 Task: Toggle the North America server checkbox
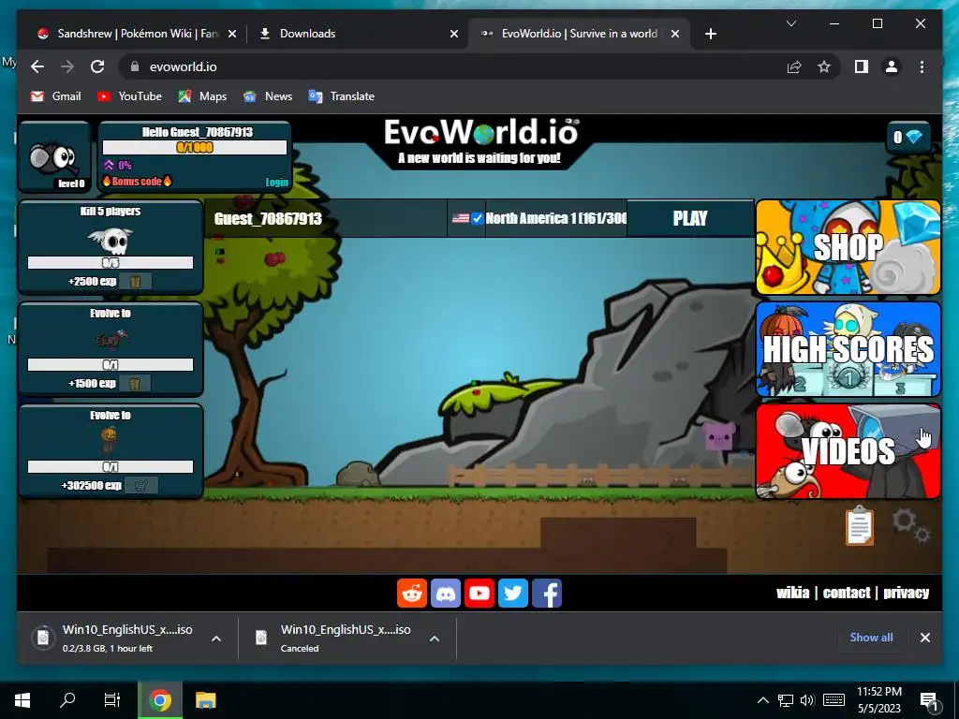(x=478, y=218)
